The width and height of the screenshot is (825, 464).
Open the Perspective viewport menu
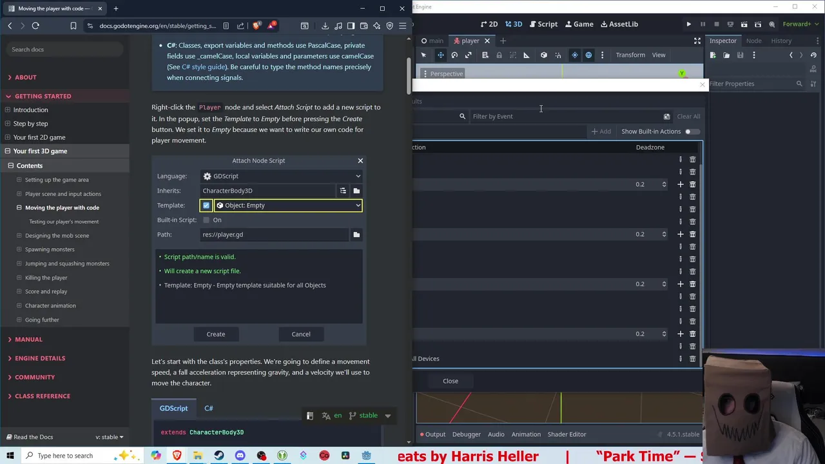tap(442, 73)
